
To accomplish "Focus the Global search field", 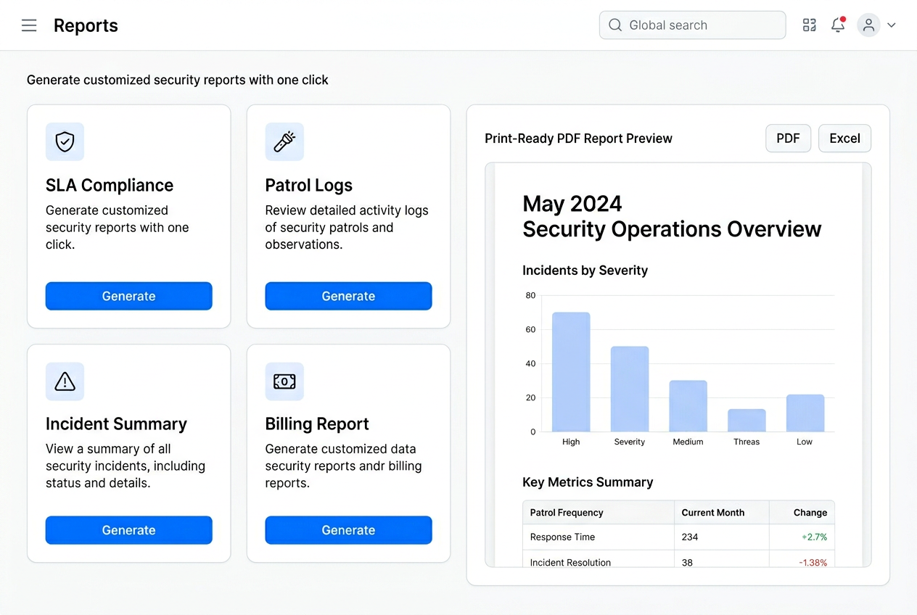I will pos(692,25).
